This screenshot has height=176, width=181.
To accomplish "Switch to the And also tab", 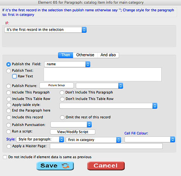I will [108, 55].
